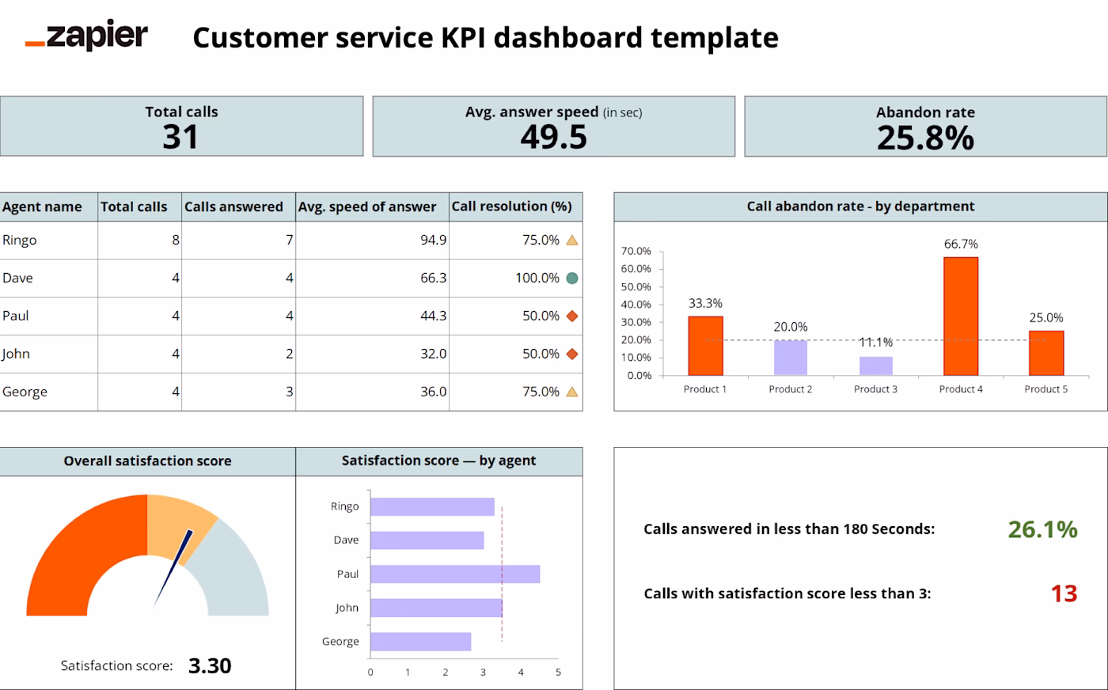Click Ringo's calls answered value 7
This screenshot has height=690, width=1108.
click(290, 241)
